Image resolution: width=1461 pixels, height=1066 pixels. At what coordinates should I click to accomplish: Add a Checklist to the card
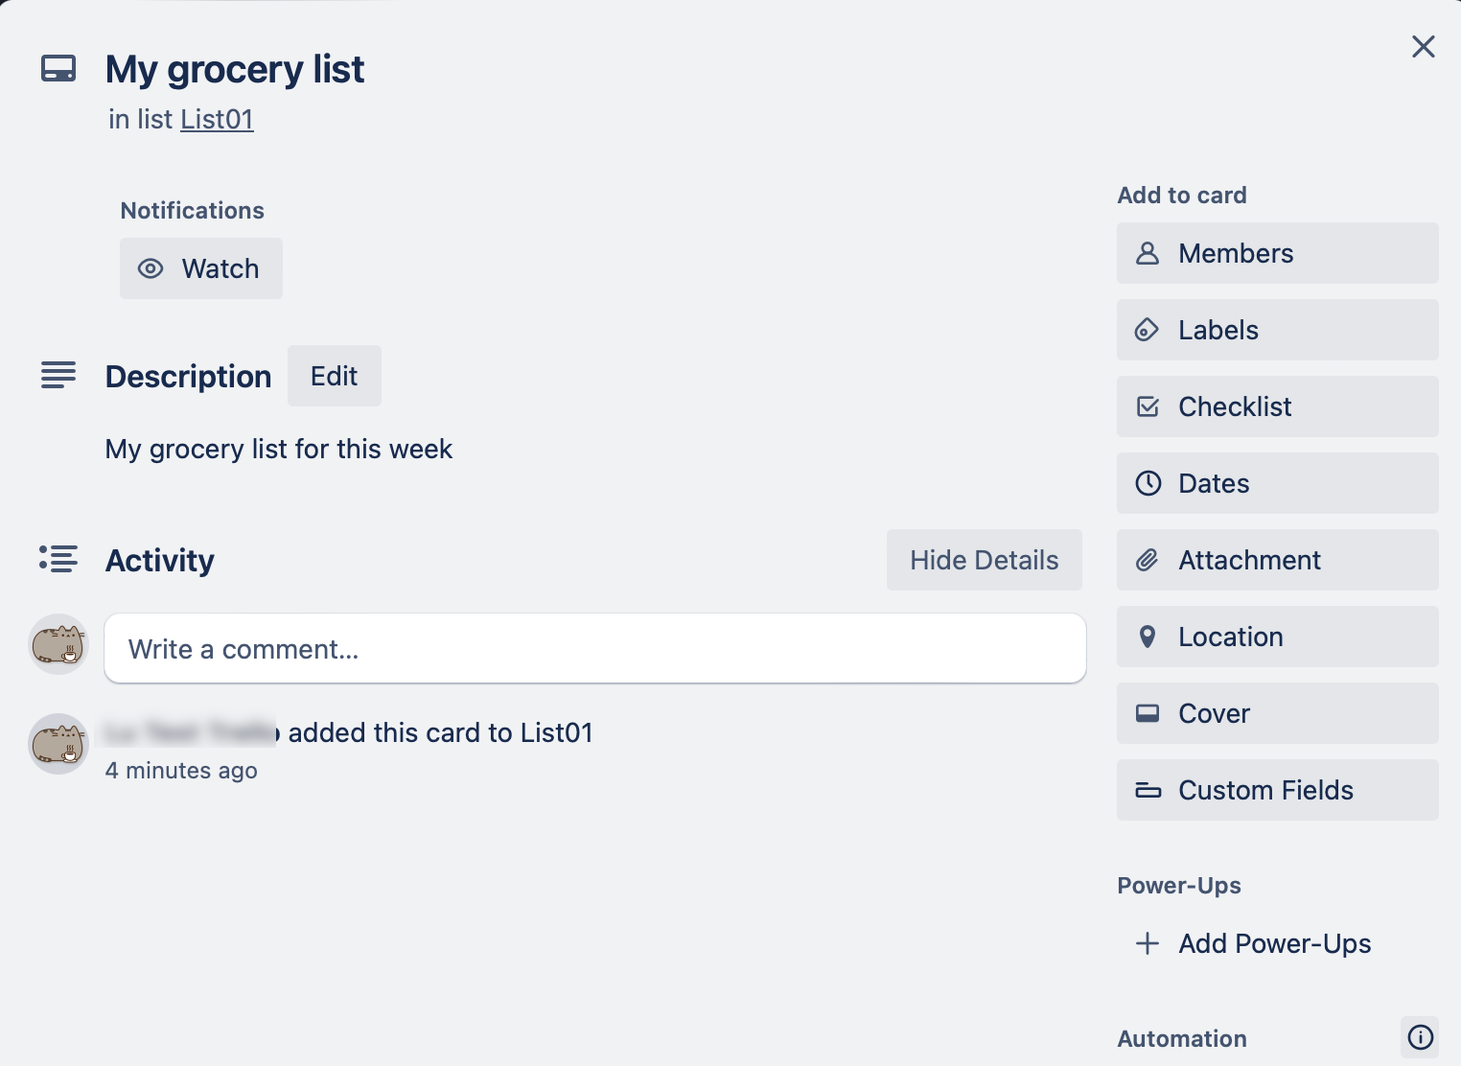[x=1277, y=406]
